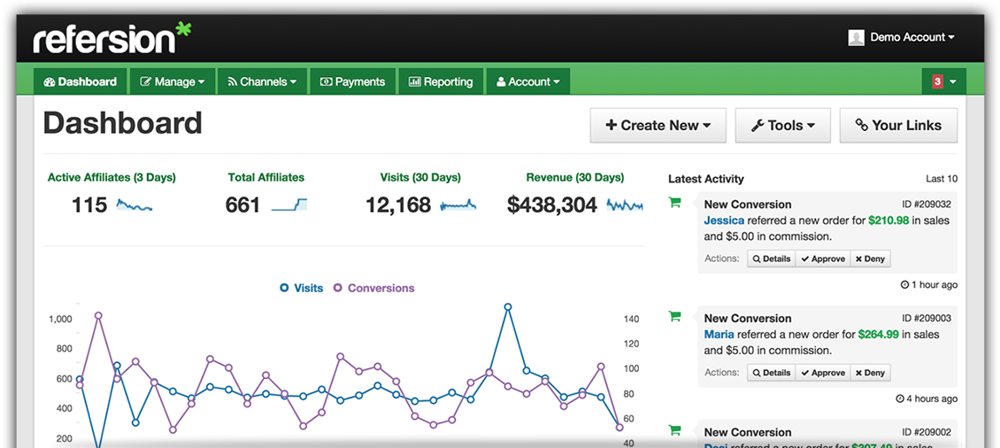Toggle the Visits series in chart legend
The width and height of the screenshot is (1000, 448).
coord(301,288)
